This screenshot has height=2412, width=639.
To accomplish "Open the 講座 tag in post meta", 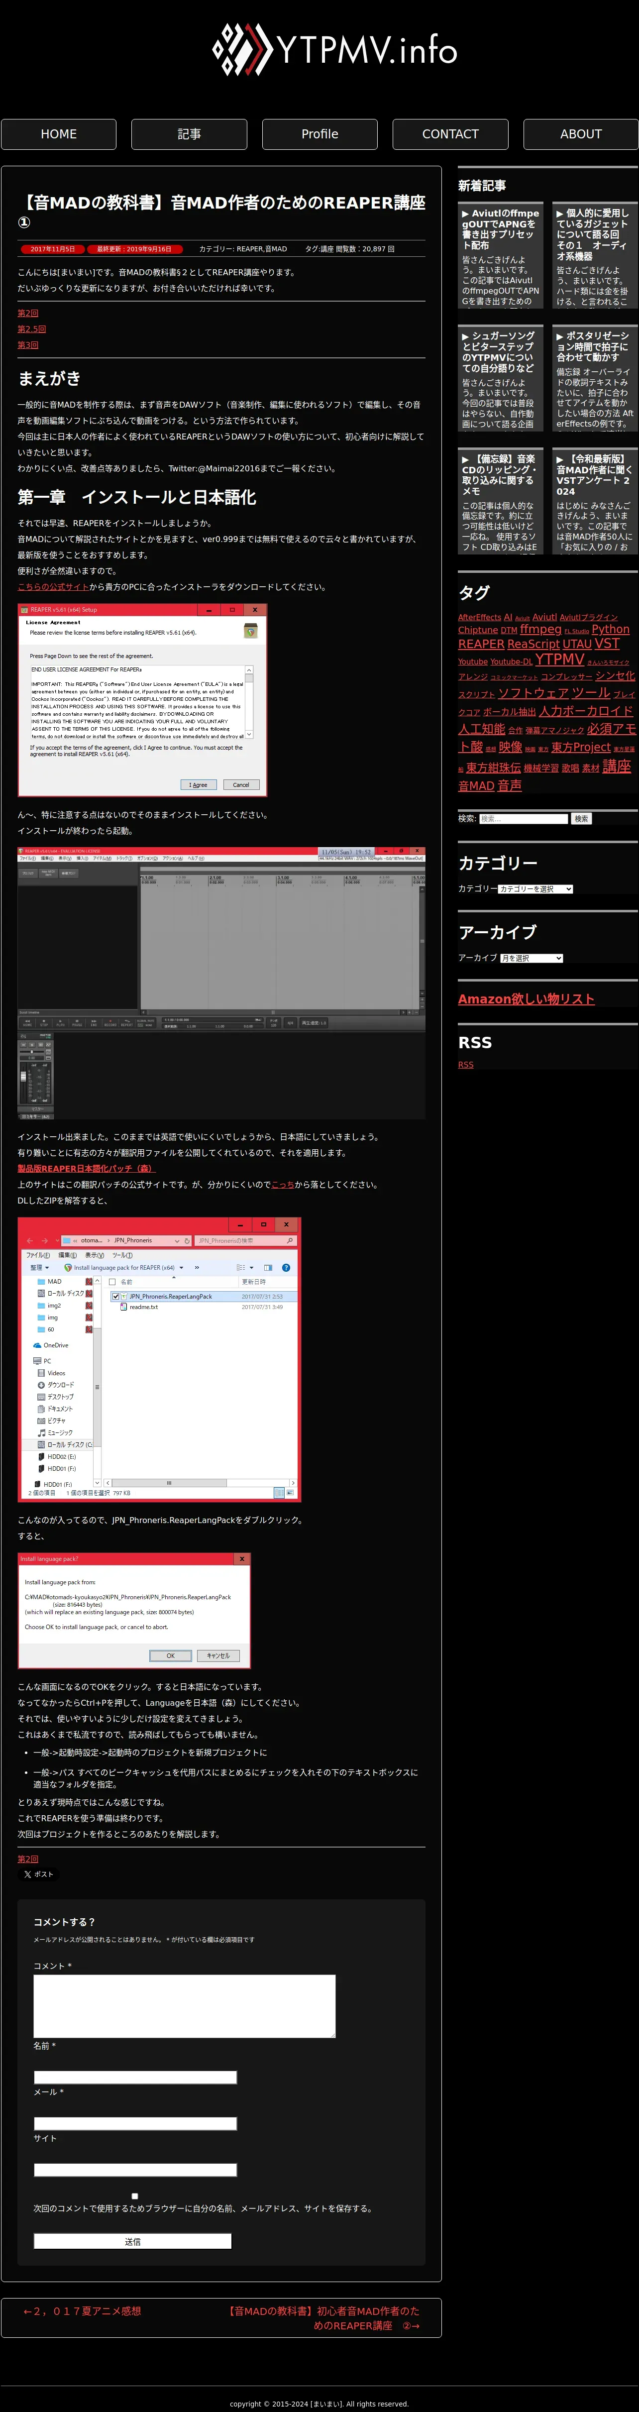I will 326,249.
